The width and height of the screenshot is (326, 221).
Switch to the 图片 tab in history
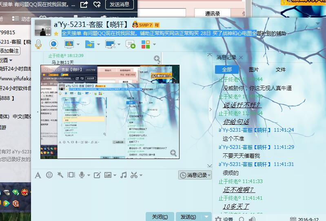253,70
